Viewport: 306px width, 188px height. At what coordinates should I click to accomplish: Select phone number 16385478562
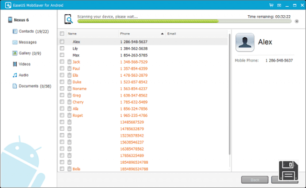click(x=132, y=149)
